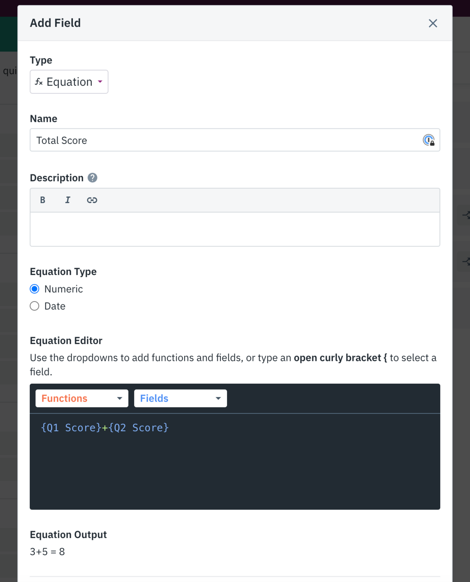Click the 1Password autofill icon in Name field
This screenshot has width=470, height=582.
429,140
